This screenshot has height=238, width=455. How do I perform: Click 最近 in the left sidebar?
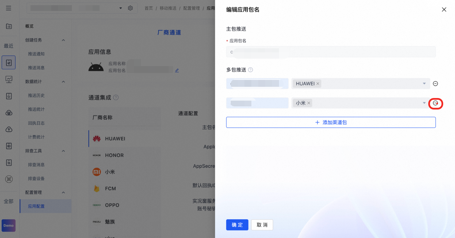(9, 46)
